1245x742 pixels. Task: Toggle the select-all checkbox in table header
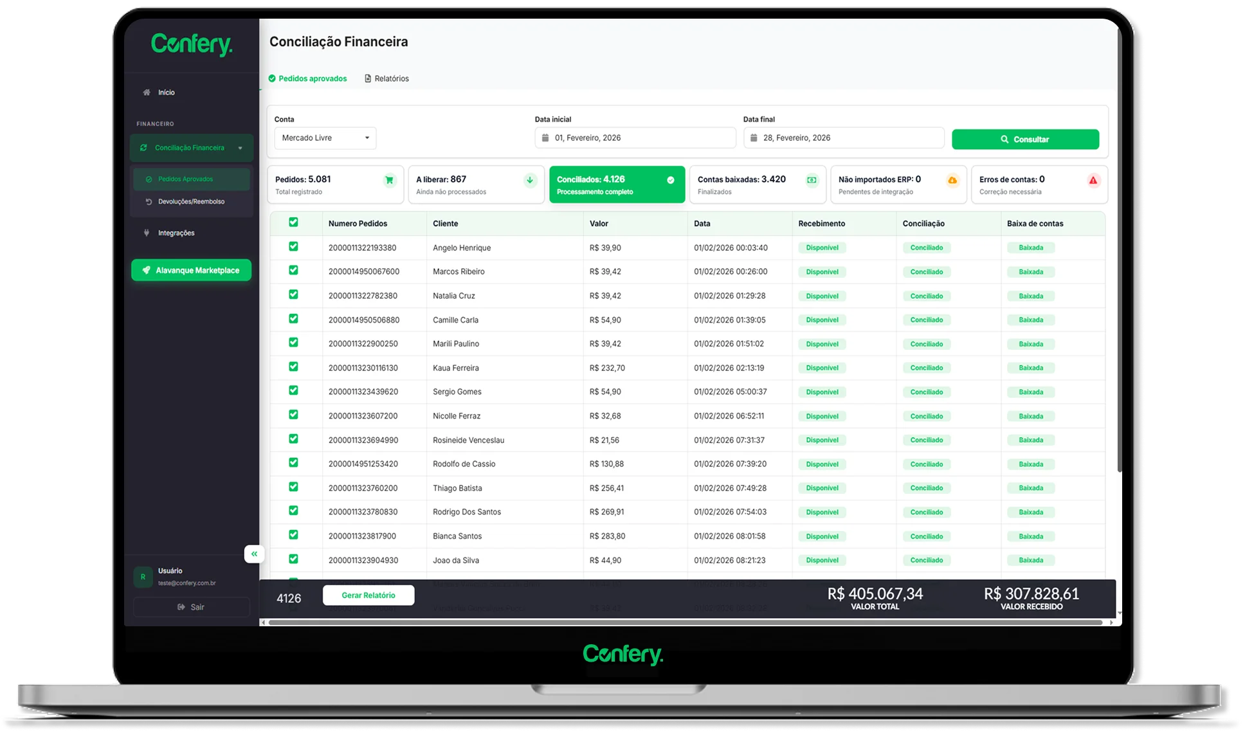click(x=294, y=222)
